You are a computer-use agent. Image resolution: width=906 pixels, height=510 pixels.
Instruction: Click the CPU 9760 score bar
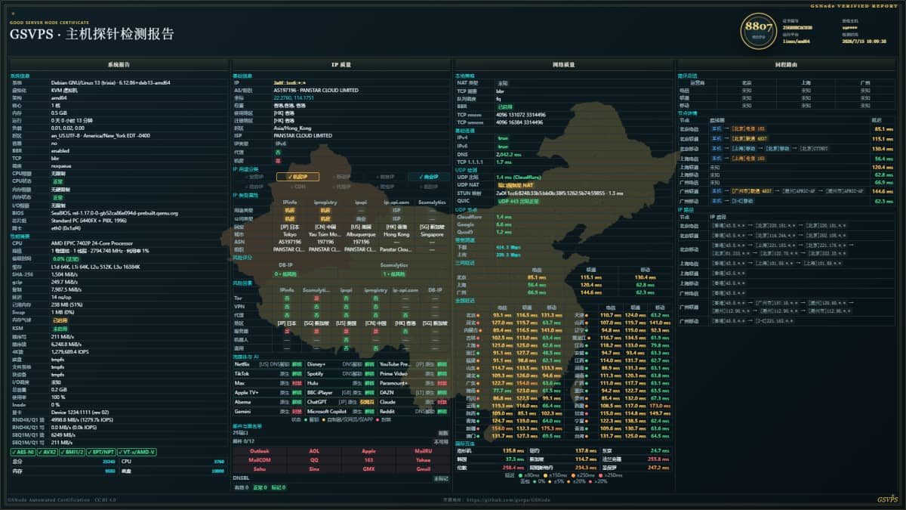(x=173, y=460)
